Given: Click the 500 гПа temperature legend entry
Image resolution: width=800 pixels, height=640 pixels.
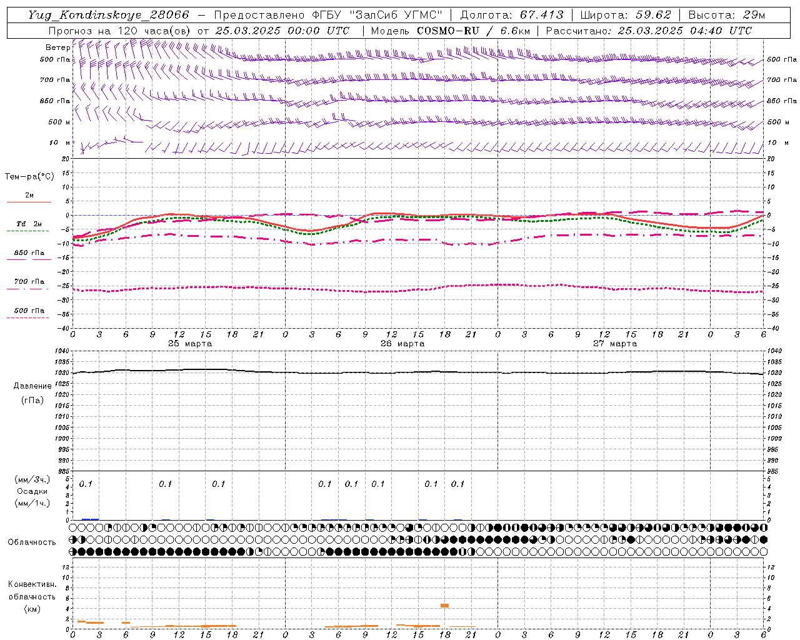Looking at the screenshot, I should [29, 311].
